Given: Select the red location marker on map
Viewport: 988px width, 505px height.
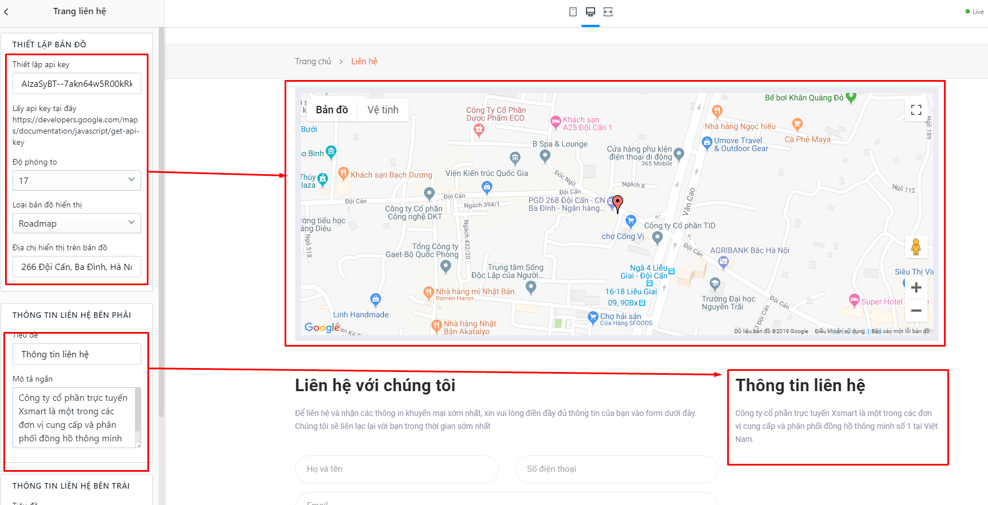Looking at the screenshot, I should point(618,204).
